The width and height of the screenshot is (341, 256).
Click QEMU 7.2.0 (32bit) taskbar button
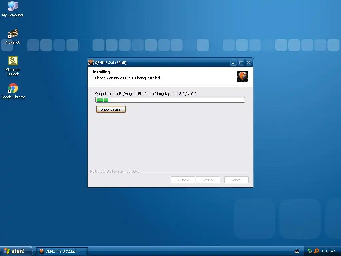click(x=62, y=251)
